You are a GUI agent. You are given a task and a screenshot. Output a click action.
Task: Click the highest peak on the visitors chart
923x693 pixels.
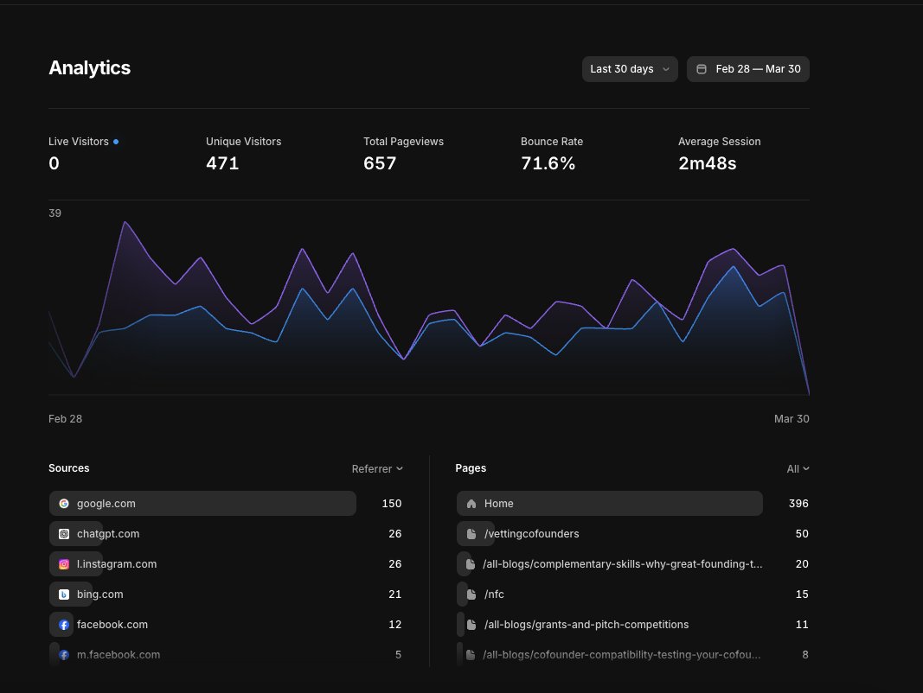pos(126,223)
